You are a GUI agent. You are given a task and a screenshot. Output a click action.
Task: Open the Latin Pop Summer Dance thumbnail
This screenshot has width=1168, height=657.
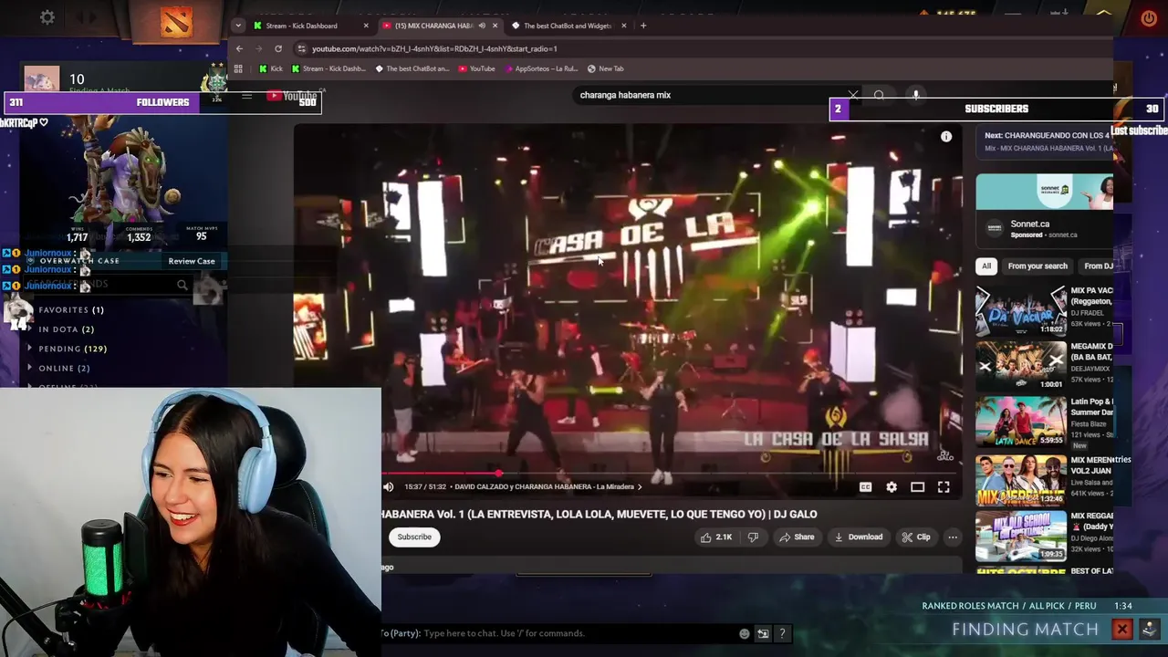click(x=1021, y=422)
